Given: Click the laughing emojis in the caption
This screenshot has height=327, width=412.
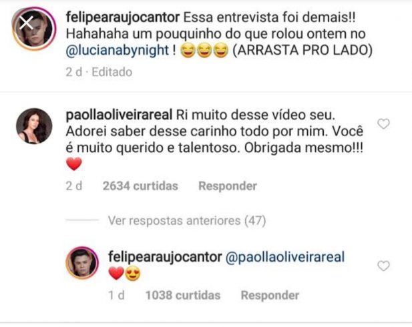Looking at the screenshot, I should click(x=204, y=51).
